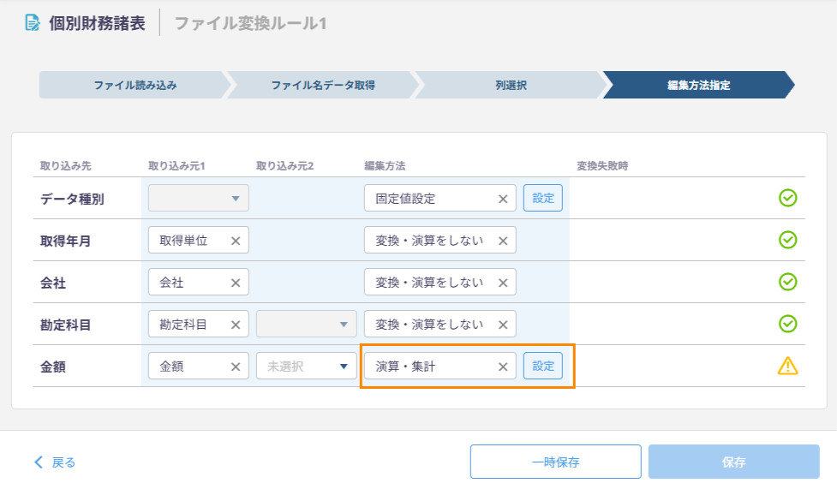Click the back chevron icon beside 戻る
837x489 pixels.
click(x=39, y=462)
